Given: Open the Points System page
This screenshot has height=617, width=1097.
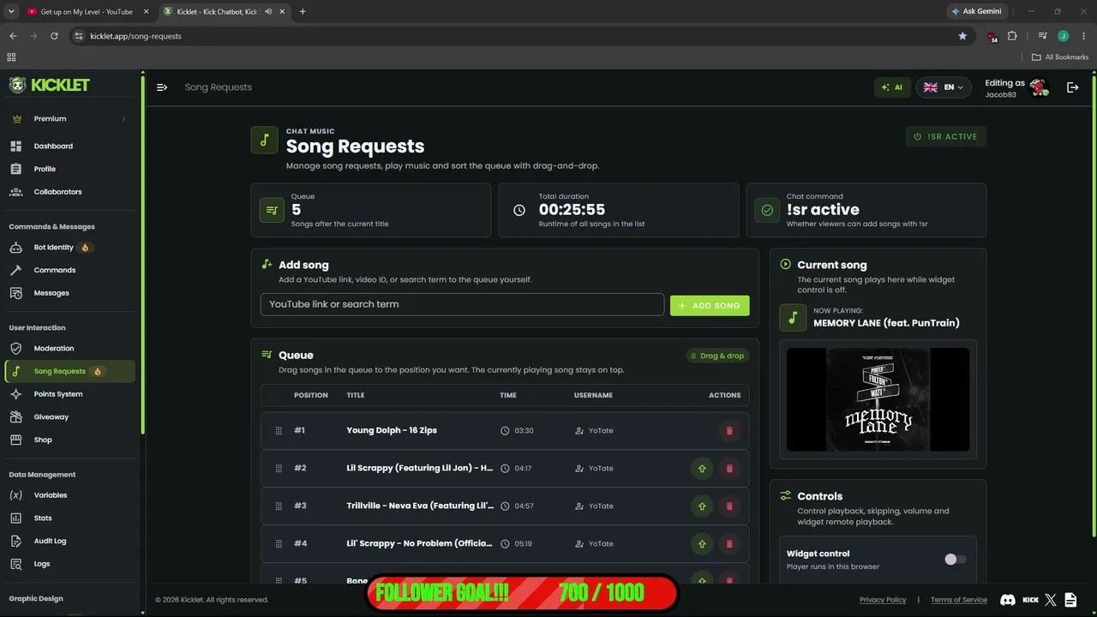Looking at the screenshot, I should (58, 394).
